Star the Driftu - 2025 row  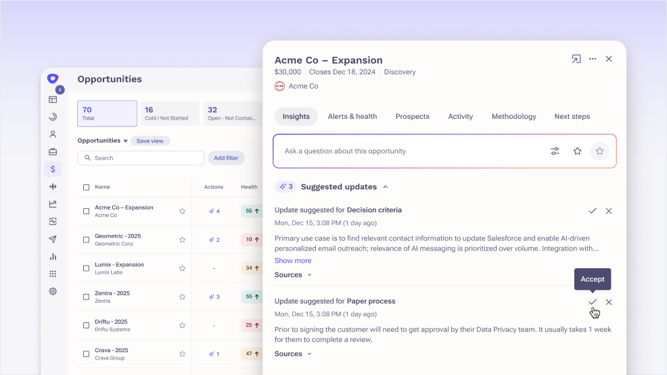(x=182, y=325)
